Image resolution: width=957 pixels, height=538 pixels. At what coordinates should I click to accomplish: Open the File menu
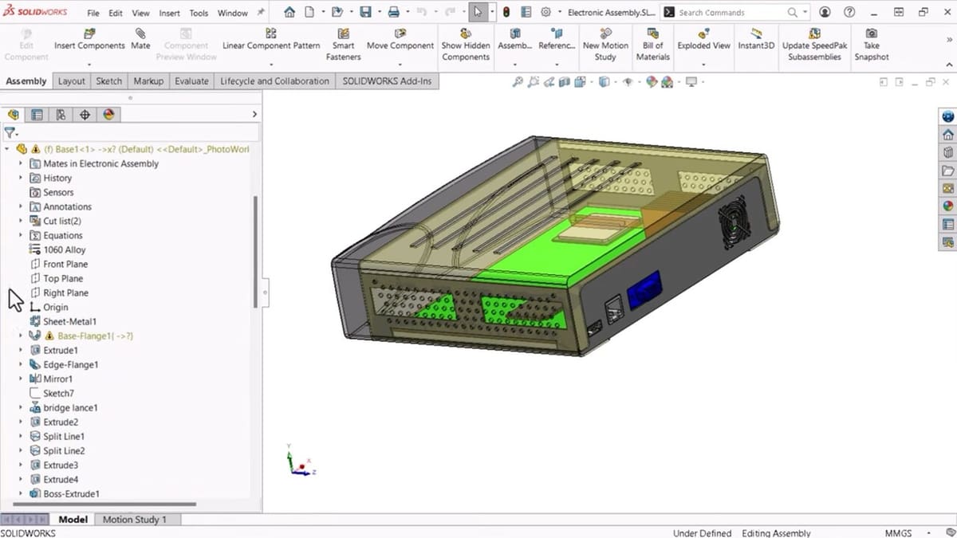click(x=93, y=13)
